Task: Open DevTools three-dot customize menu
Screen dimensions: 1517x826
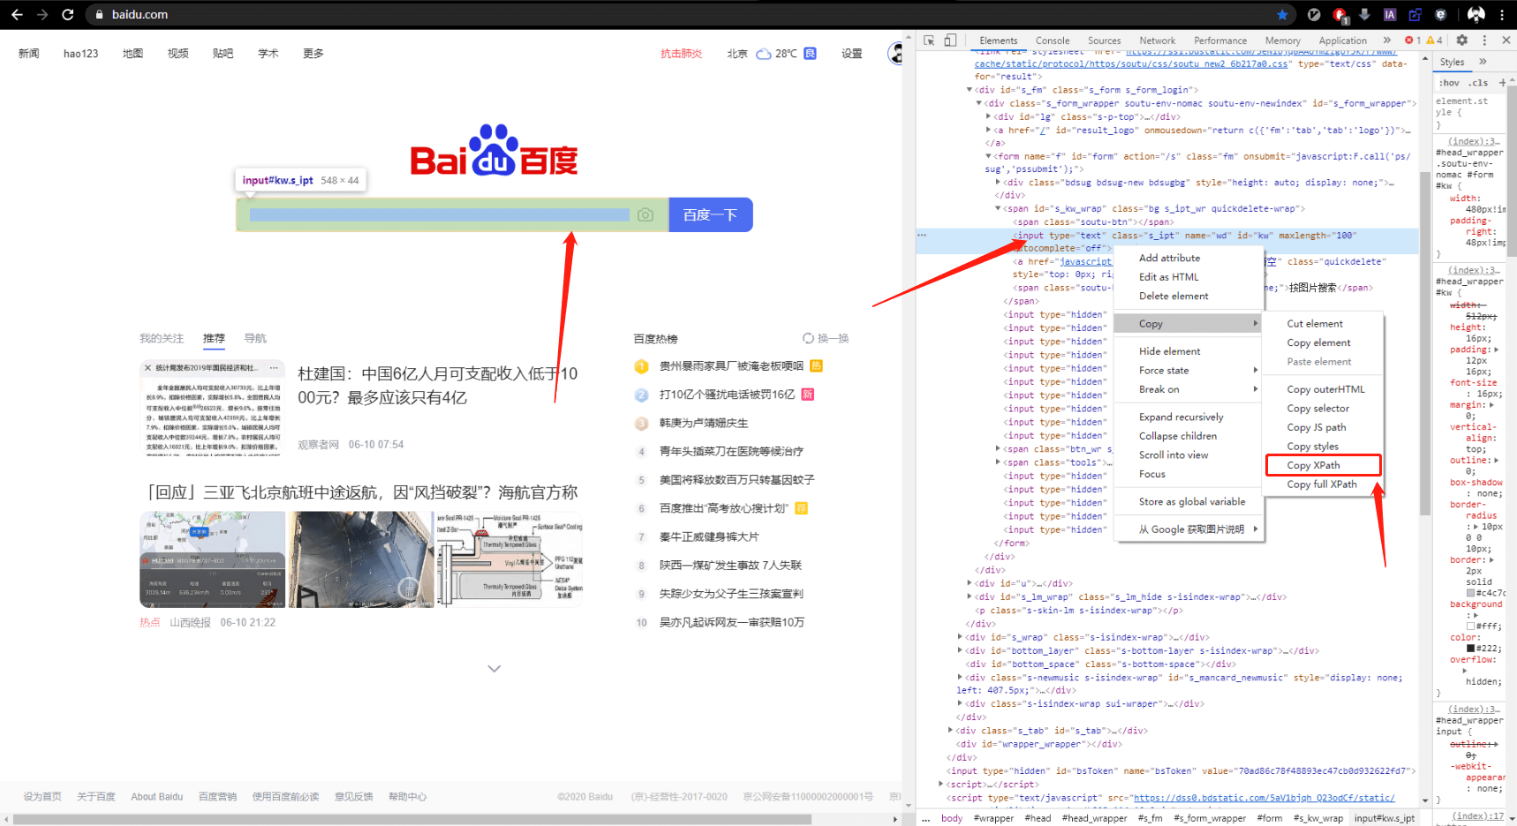Action: 1484,40
